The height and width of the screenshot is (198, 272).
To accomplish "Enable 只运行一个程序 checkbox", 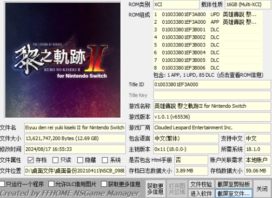I will point(2,184).
